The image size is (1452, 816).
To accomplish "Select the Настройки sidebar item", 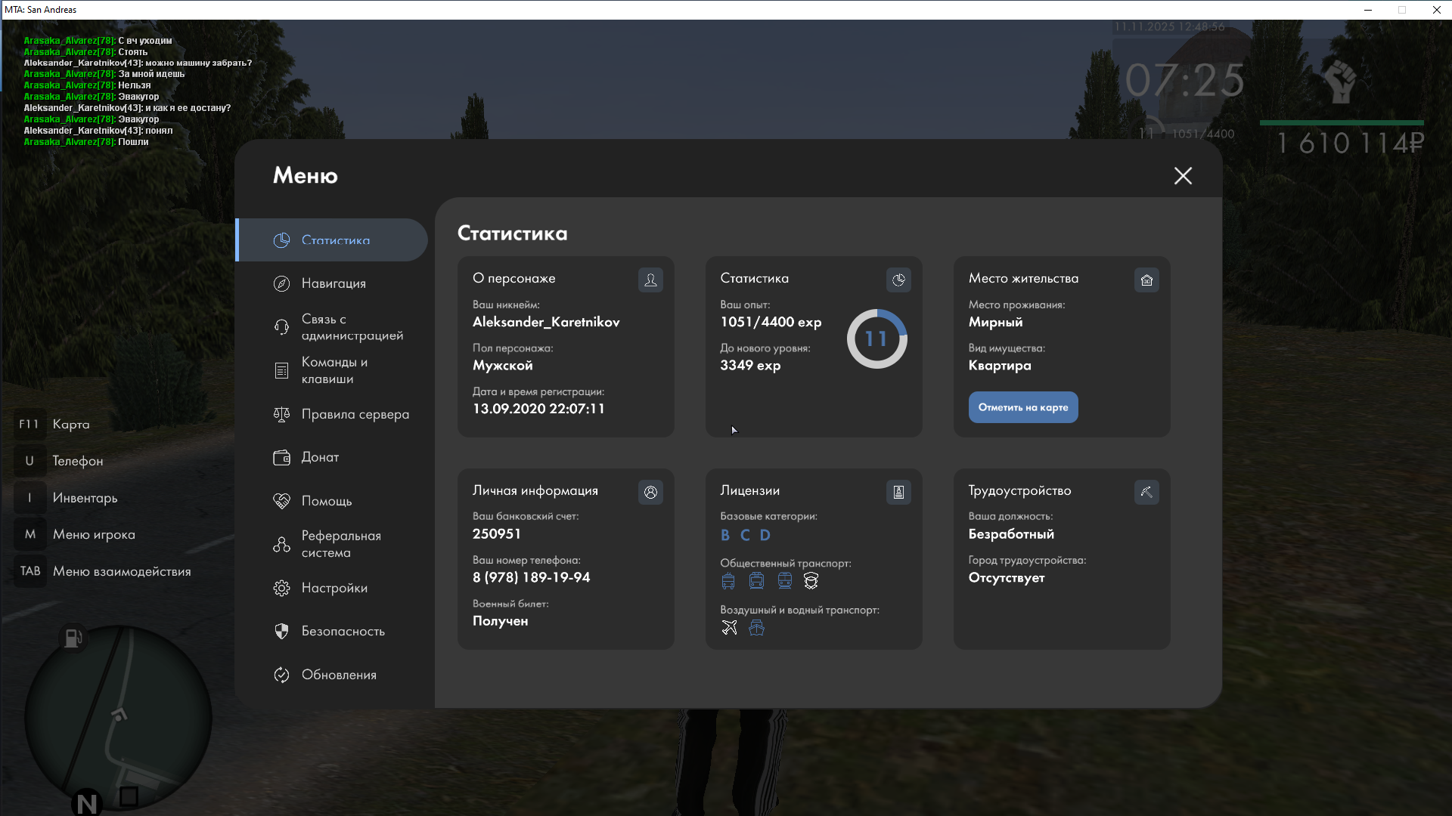I will (334, 588).
